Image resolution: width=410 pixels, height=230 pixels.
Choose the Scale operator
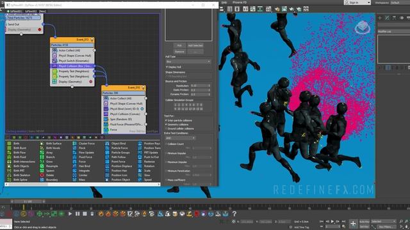click(x=147, y=171)
